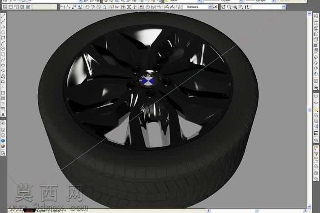The image size is (320, 213).
Task: Select the Revision Cloud tool
Action: tap(3, 54)
